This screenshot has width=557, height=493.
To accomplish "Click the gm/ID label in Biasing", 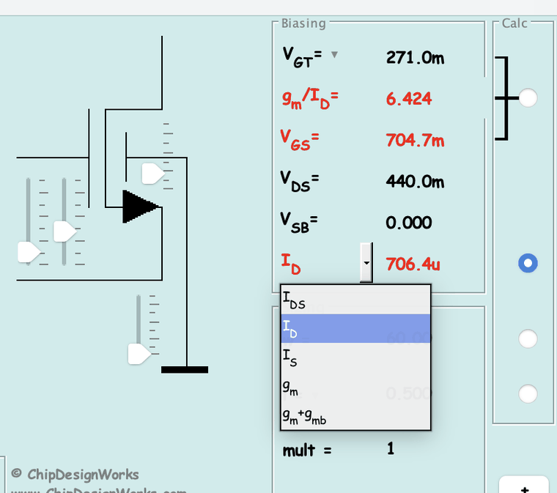I will point(310,99).
